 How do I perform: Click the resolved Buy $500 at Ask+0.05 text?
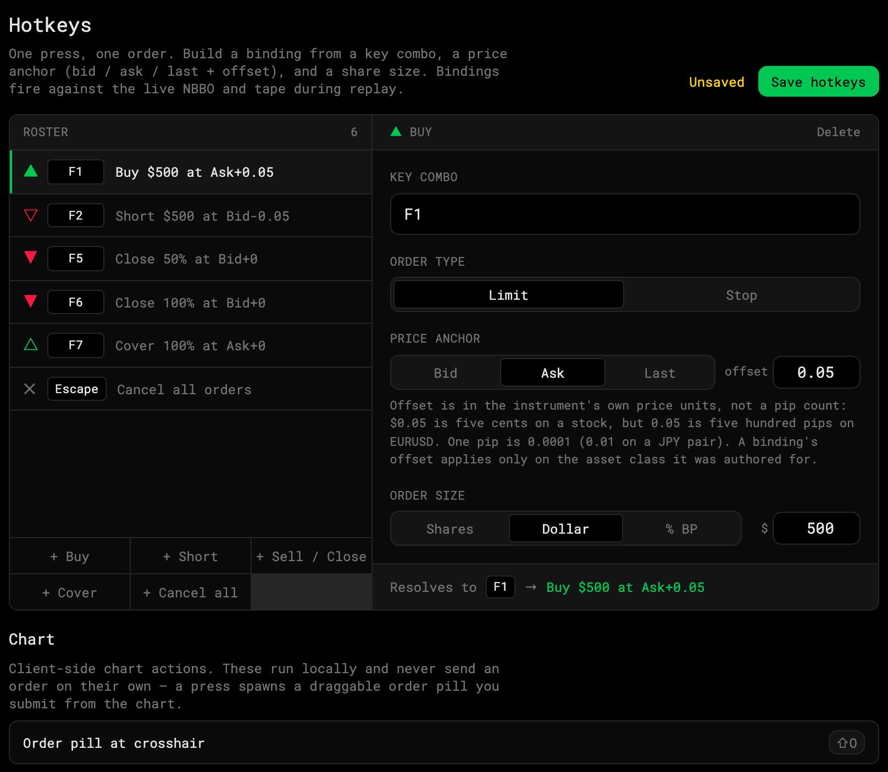tap(625, 587)
